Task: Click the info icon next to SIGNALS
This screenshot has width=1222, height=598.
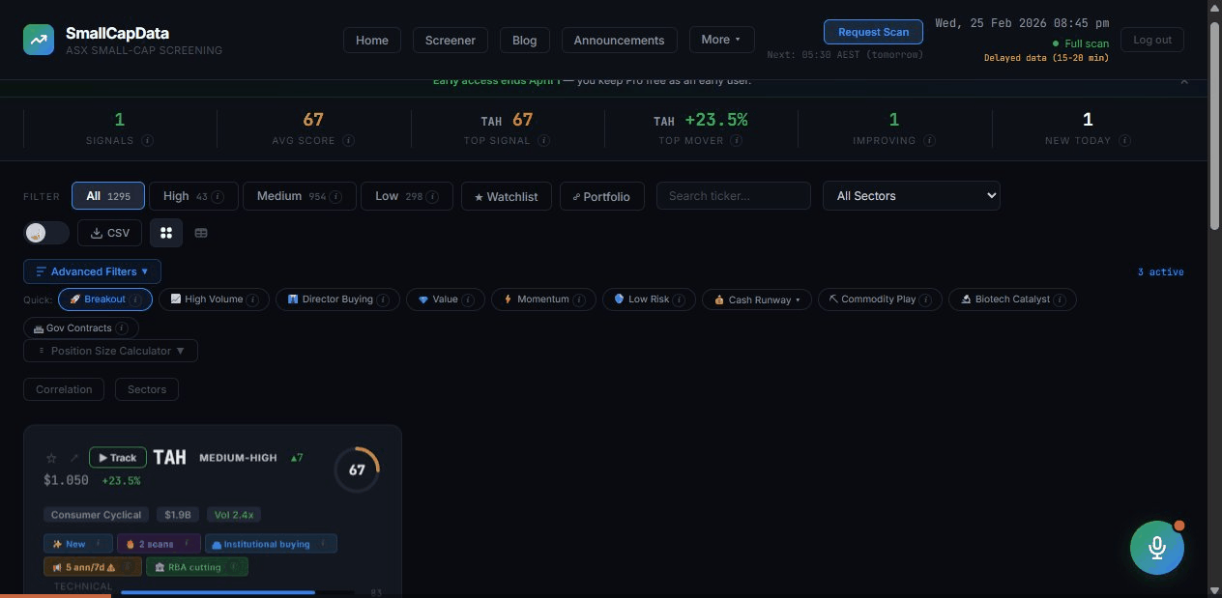Action: pyautogui.click(x=148, y=140)
